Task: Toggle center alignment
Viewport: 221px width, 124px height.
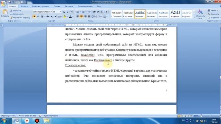Action: tap(81, 17)
